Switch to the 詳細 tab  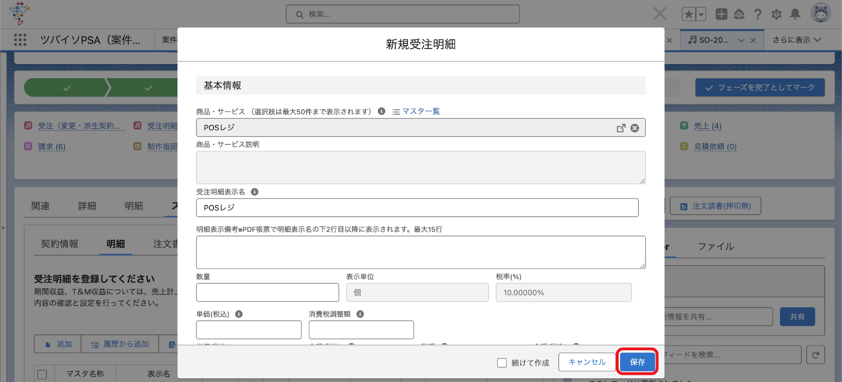coord(87,206)
